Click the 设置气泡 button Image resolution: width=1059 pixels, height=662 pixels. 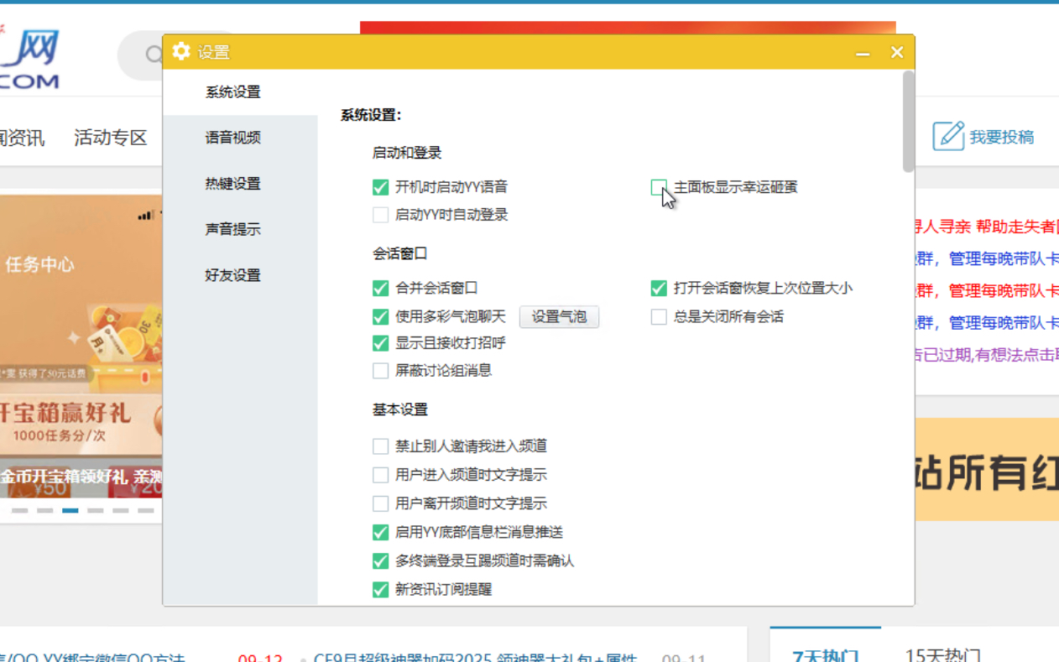[560, 316]
